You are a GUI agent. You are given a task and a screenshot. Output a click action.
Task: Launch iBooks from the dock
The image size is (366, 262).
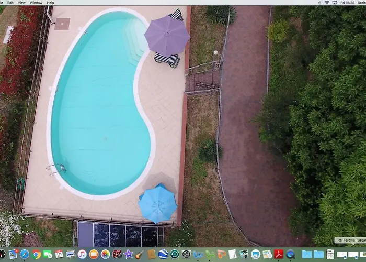pyautogui.click(x=94, y=255)
